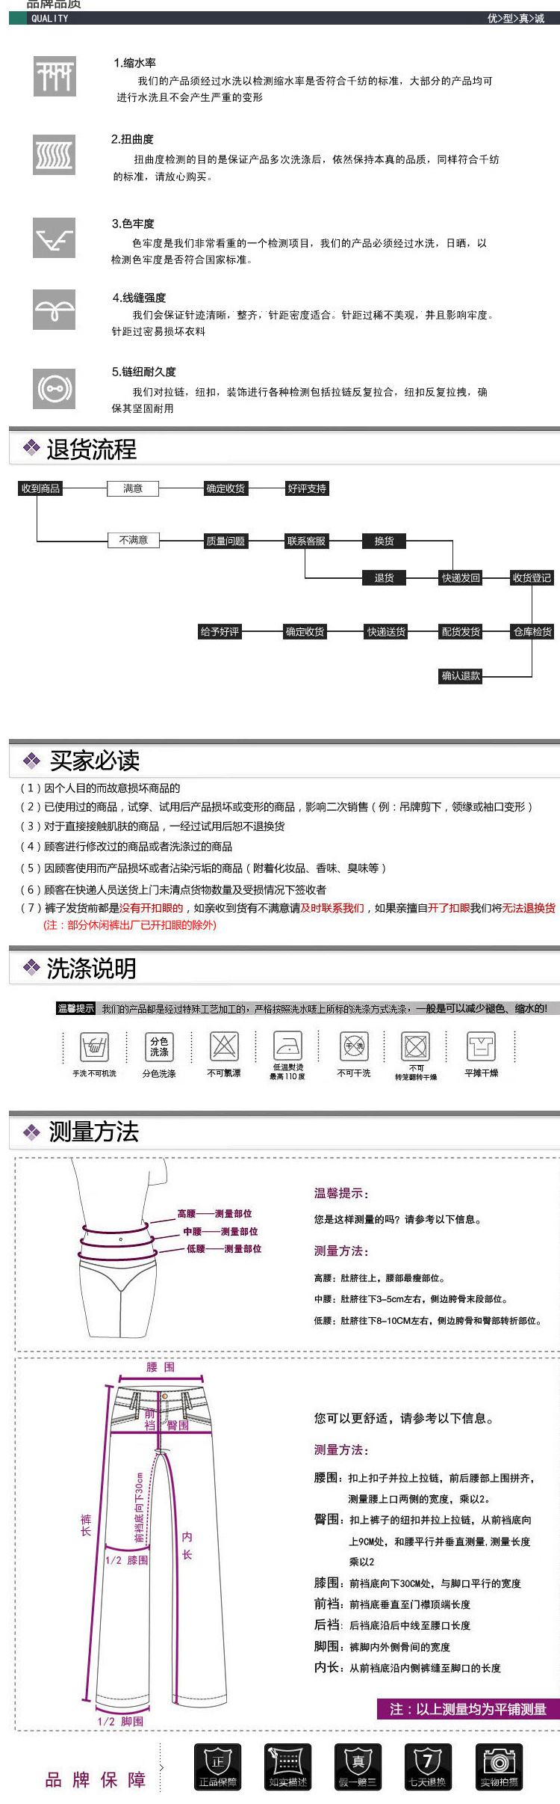Click the hand-wash-only (手洗不可机洗) icon
This screenshot has height=1804, width=560.
(x=94, y=1047)
